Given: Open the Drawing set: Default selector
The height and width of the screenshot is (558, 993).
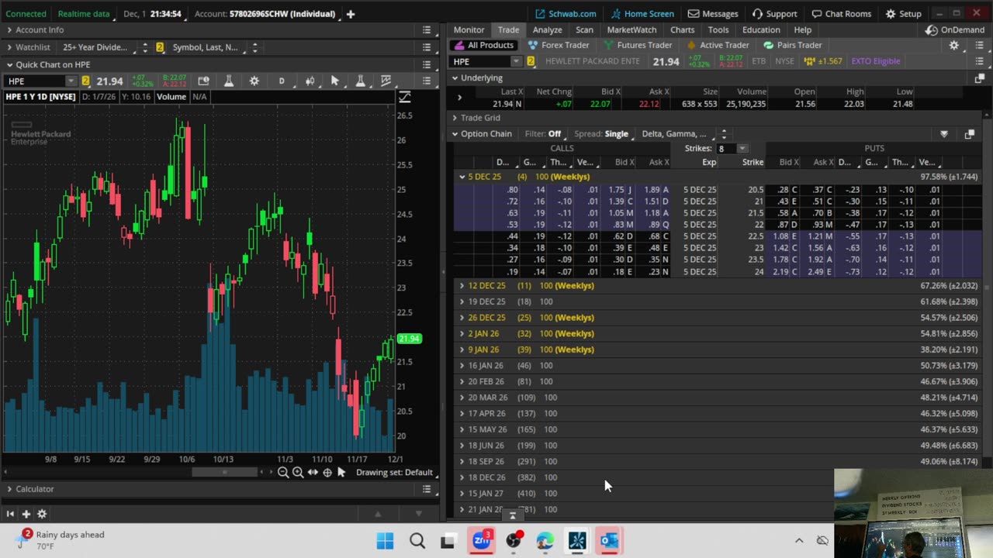Looking at the screenshot, I should pyautogui.click(x=394, y=472).
